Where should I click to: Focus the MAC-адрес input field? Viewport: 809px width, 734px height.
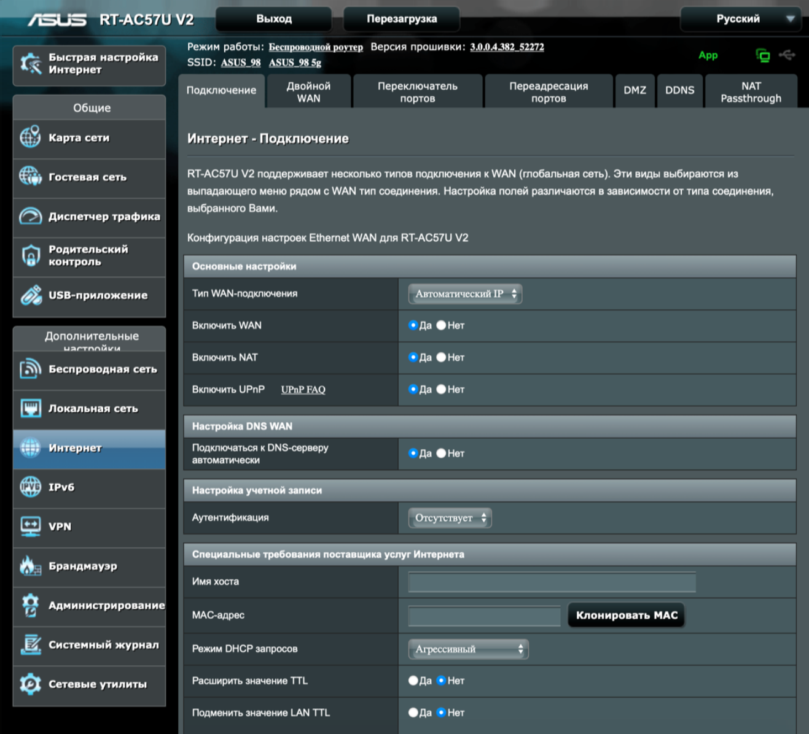tap(484, 616)
